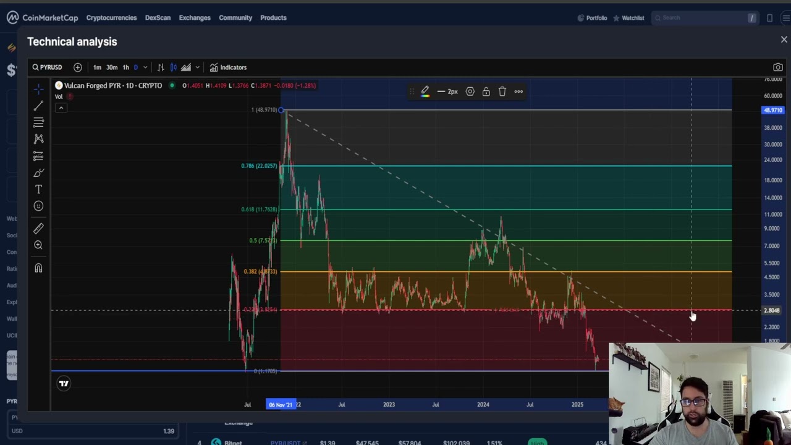Viewport: 791px width, 445px height.
Task: Open Bitget exchange link in markets table
Action: (233, 442)
